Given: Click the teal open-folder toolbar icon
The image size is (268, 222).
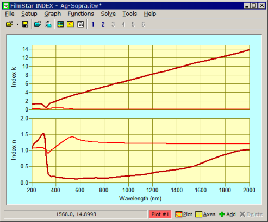Looking at the screenshot, I should (38, 24).
